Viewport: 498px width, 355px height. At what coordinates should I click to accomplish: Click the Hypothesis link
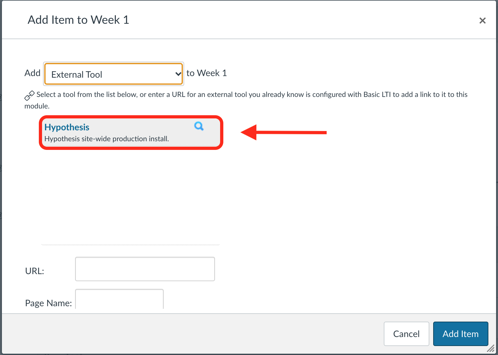(67, 127)
